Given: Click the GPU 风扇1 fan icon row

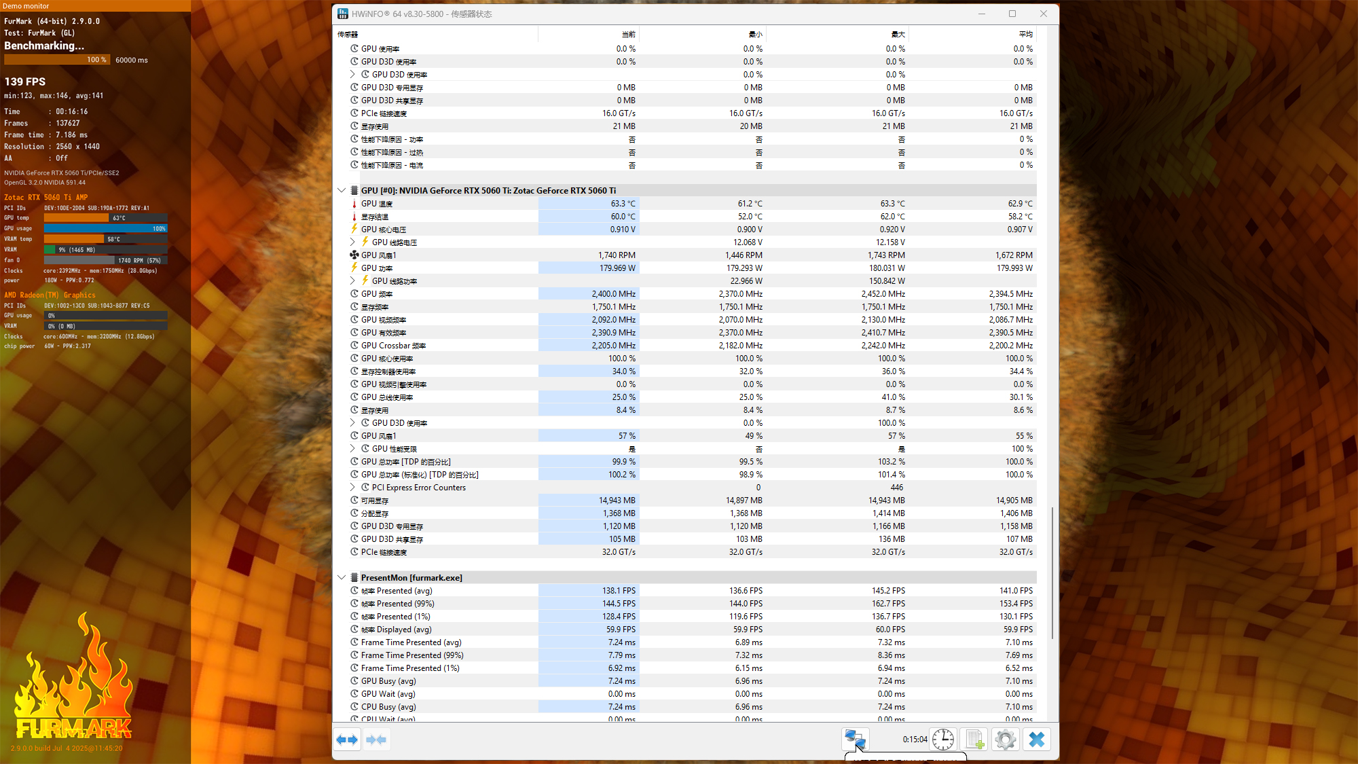Looking at the screenshot, I should (379, 255).
